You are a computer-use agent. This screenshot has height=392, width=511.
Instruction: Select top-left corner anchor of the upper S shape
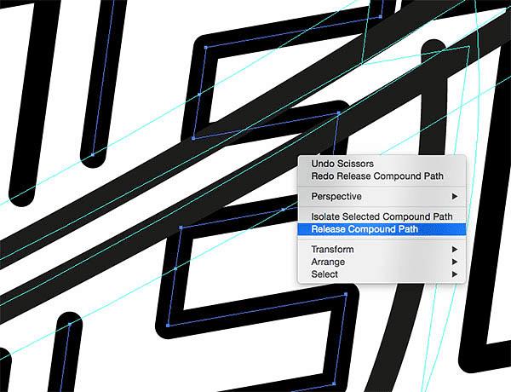[205, 48]
